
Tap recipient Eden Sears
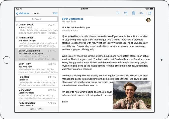click(x=71, y=22)
